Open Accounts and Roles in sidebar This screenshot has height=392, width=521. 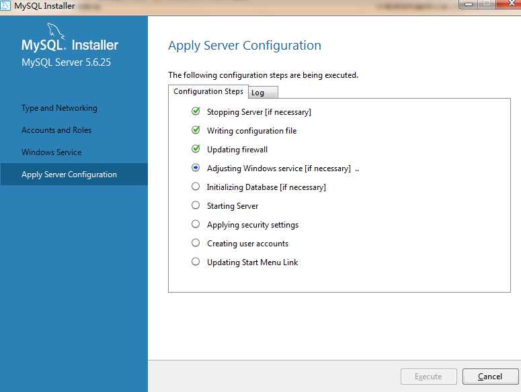click(56, 130)
